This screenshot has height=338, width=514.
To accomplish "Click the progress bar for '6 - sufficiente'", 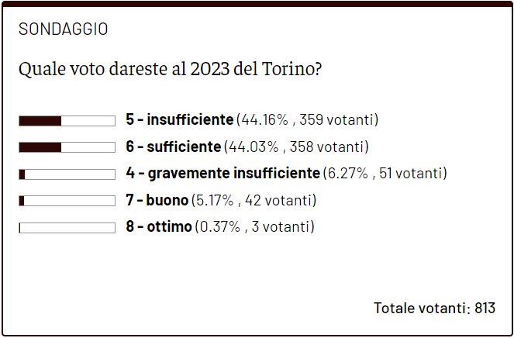I will pos(67,147).
